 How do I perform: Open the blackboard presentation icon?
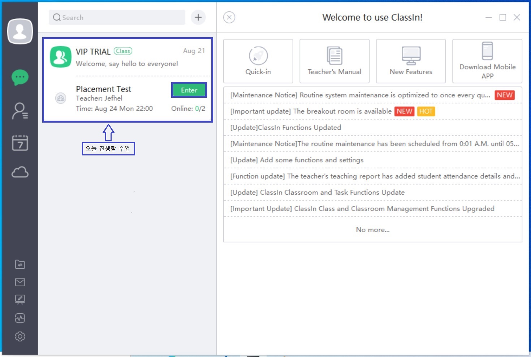tap(20, 299)
